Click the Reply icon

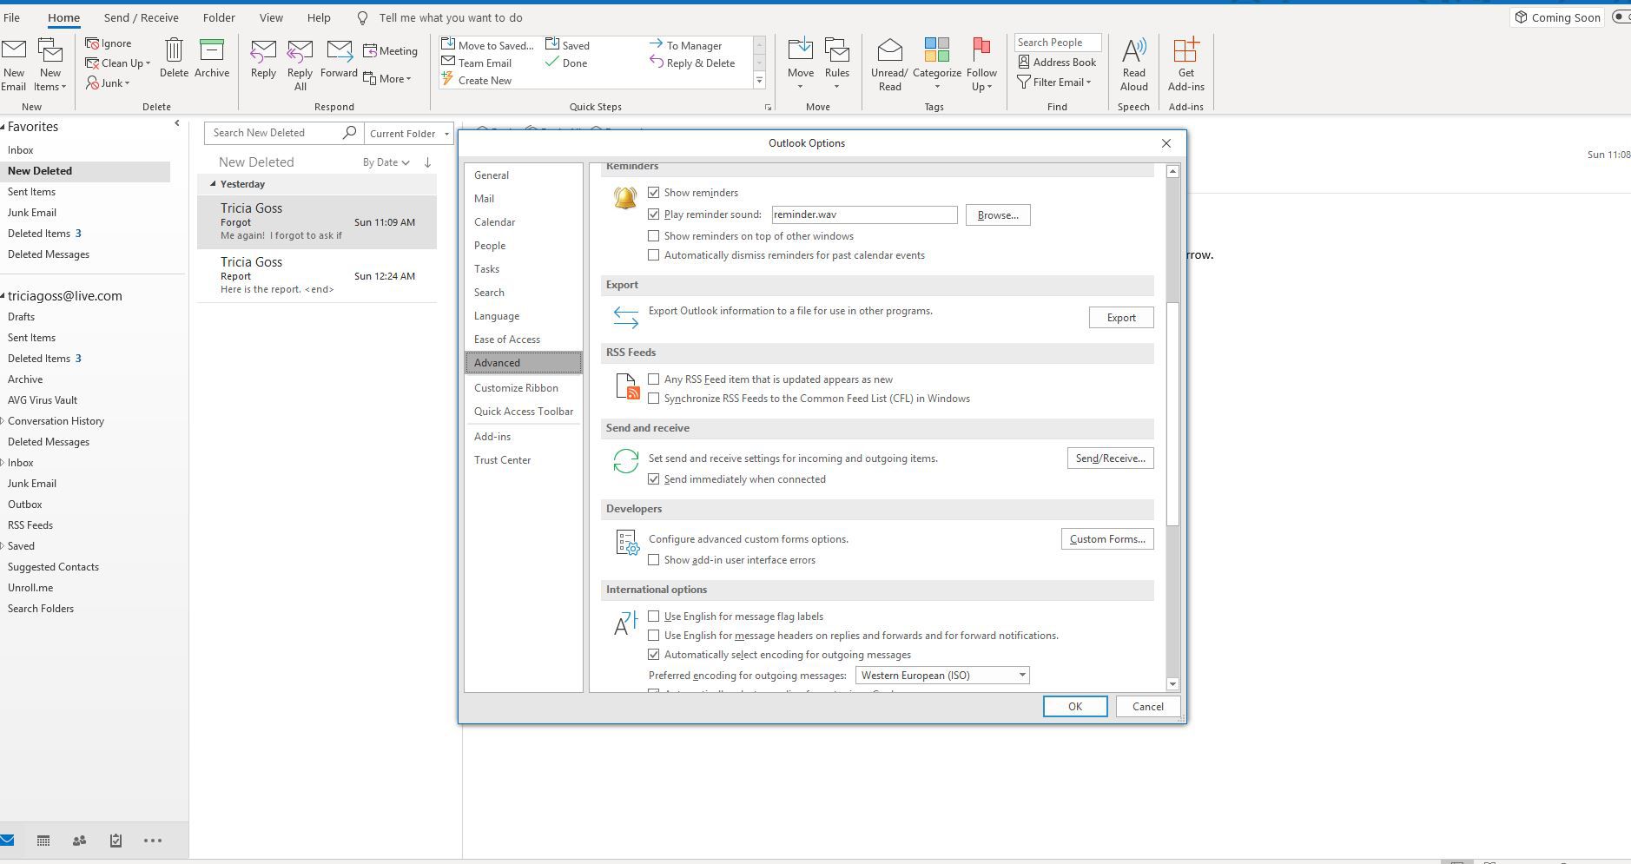[x=263, y=52]
